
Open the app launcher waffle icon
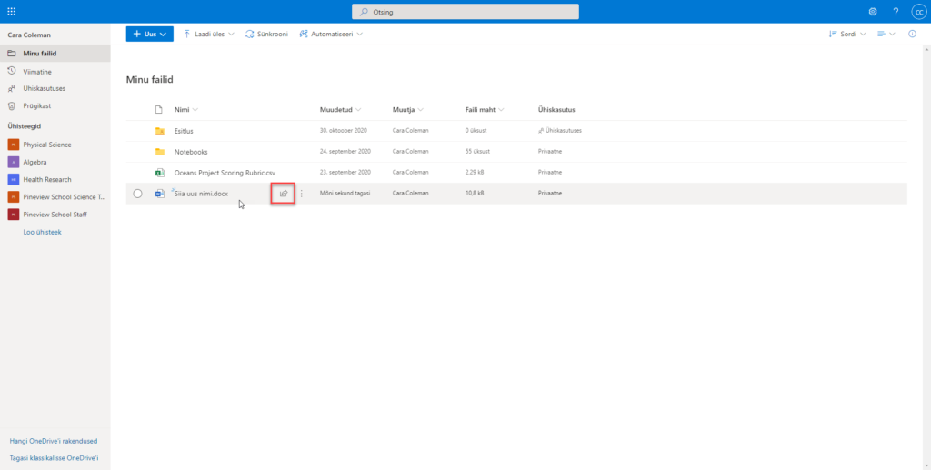pyautogui.click(x=11, y=11)
